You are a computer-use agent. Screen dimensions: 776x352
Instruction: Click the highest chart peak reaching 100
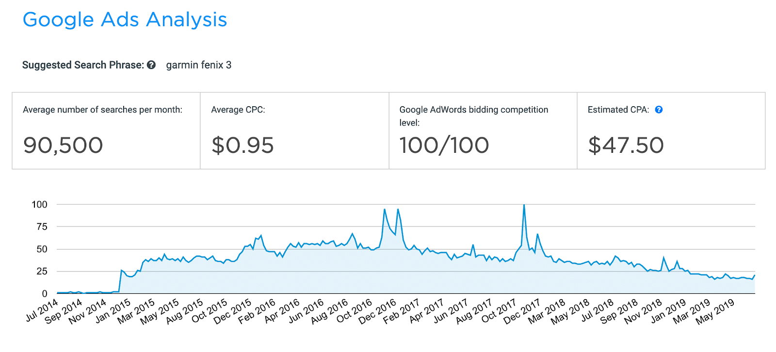click(524, 206)
